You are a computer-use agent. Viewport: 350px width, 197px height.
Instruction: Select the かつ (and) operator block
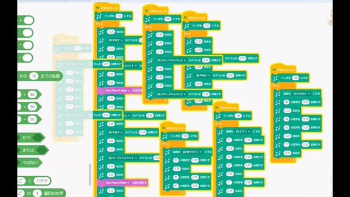[31, 137]
